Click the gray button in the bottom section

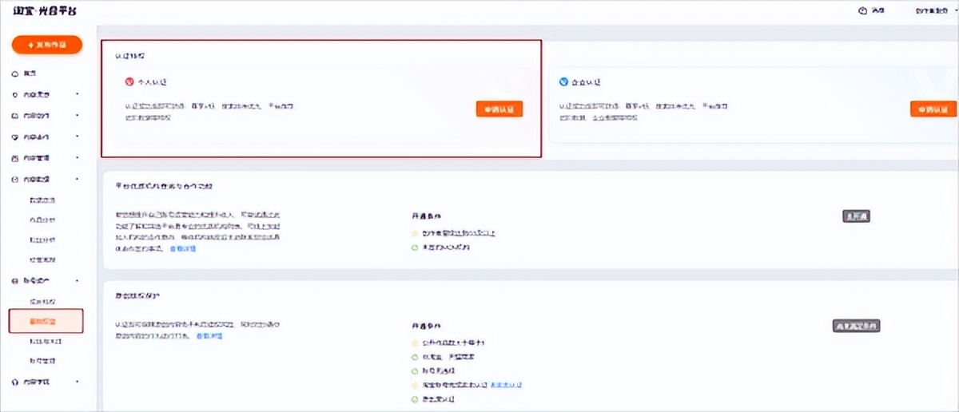[x=856, y=326]
